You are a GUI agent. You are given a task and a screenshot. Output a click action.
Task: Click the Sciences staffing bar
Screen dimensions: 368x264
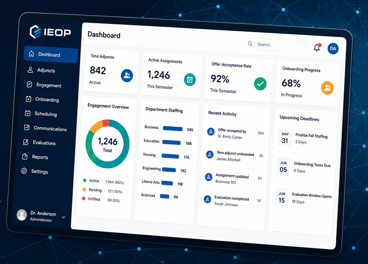(x=164, y=196)
